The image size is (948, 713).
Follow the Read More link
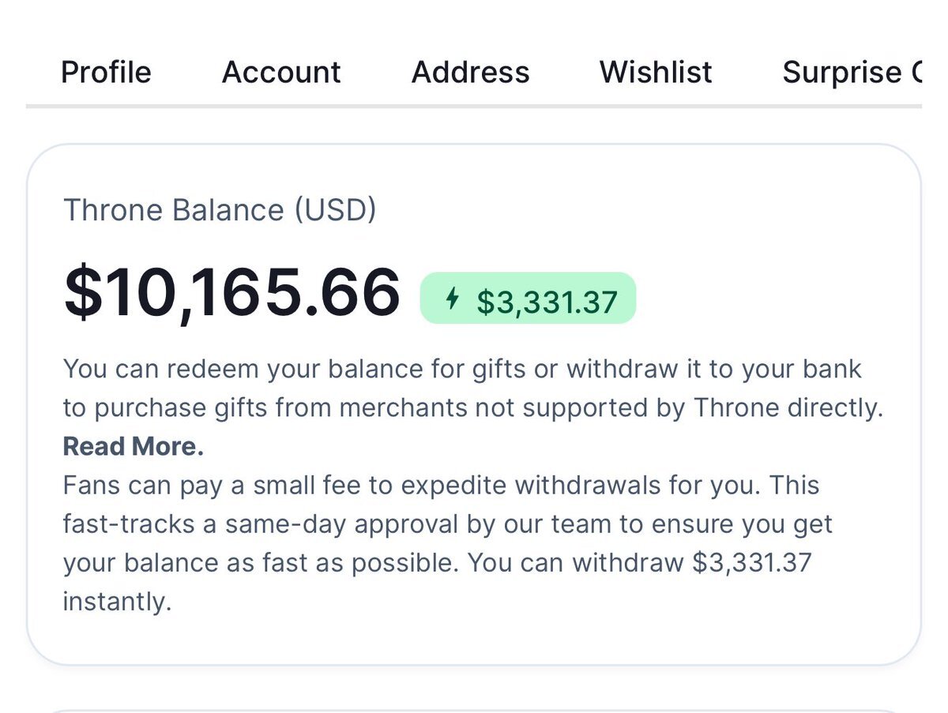click(134, 447)
